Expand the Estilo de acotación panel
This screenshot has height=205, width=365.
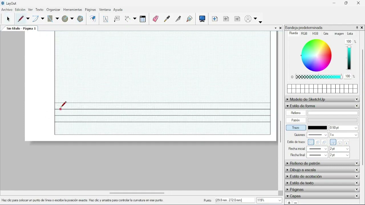287,177
